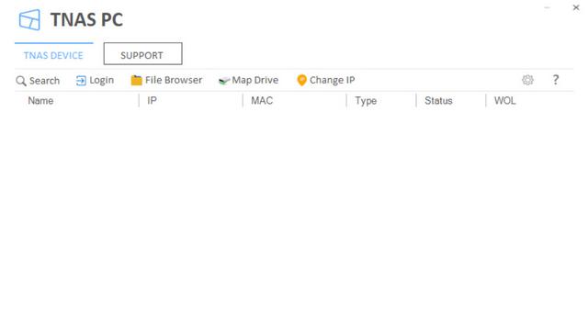The image size is (588, 336).
Task: Sort by the IP column header
Action: [x=152, y=101]
